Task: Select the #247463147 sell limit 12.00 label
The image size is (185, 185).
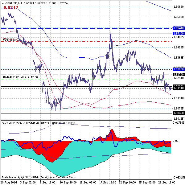Action: coord(20,77)
